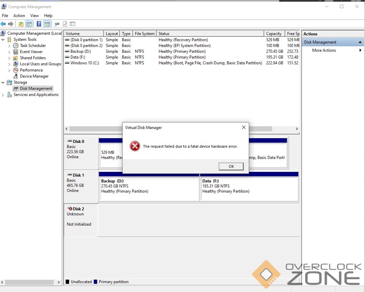Select the uninitialized Disk 2 label block
This screenshot has width=365, height=292.
[81, 220]
